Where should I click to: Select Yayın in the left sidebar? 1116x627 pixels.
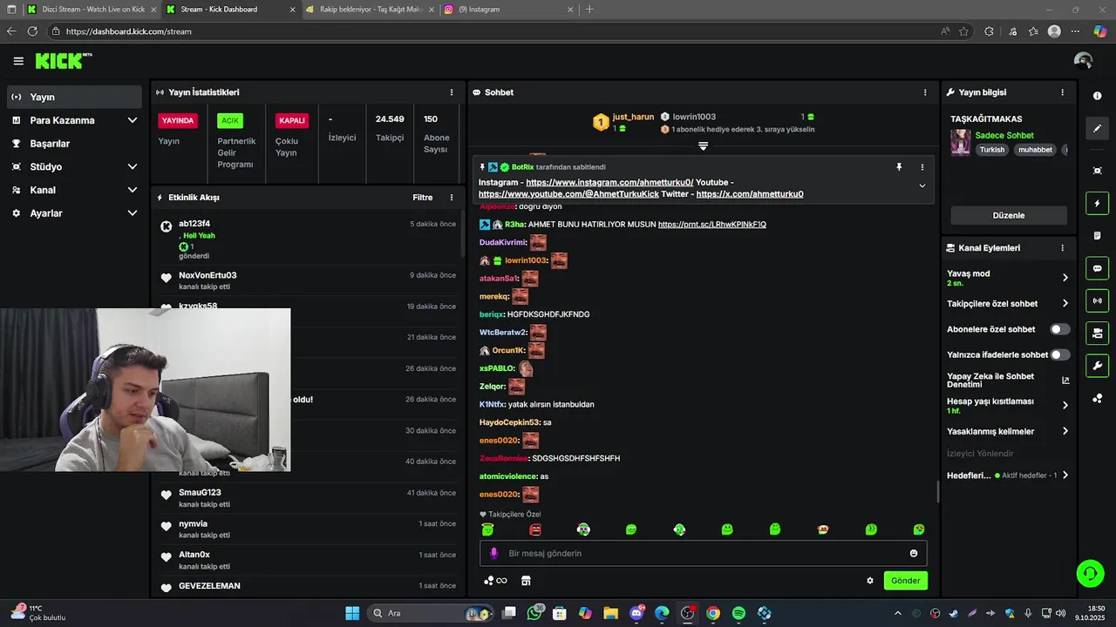click(x=73, y=97)
